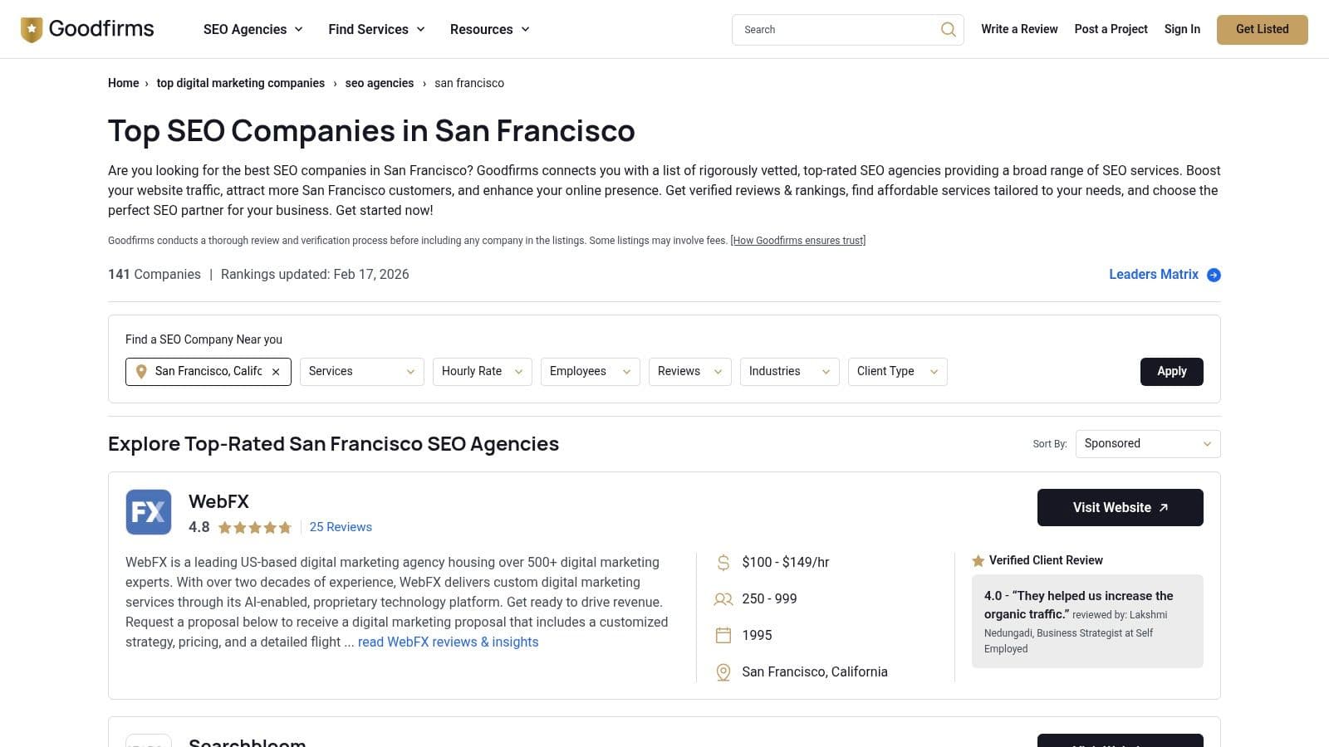1329x747 pixels.
Task: Clear the San Francisco location filter
Action: [x=276, y=372]
